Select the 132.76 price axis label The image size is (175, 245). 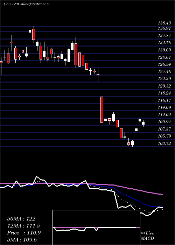point(164,43)
